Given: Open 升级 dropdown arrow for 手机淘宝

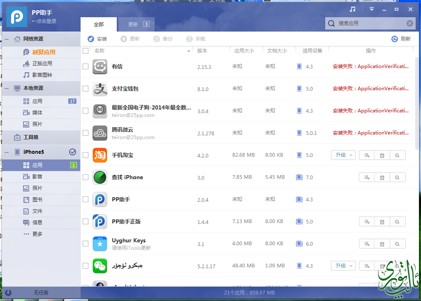Looking at the screenshot, I should coord(351,155).
